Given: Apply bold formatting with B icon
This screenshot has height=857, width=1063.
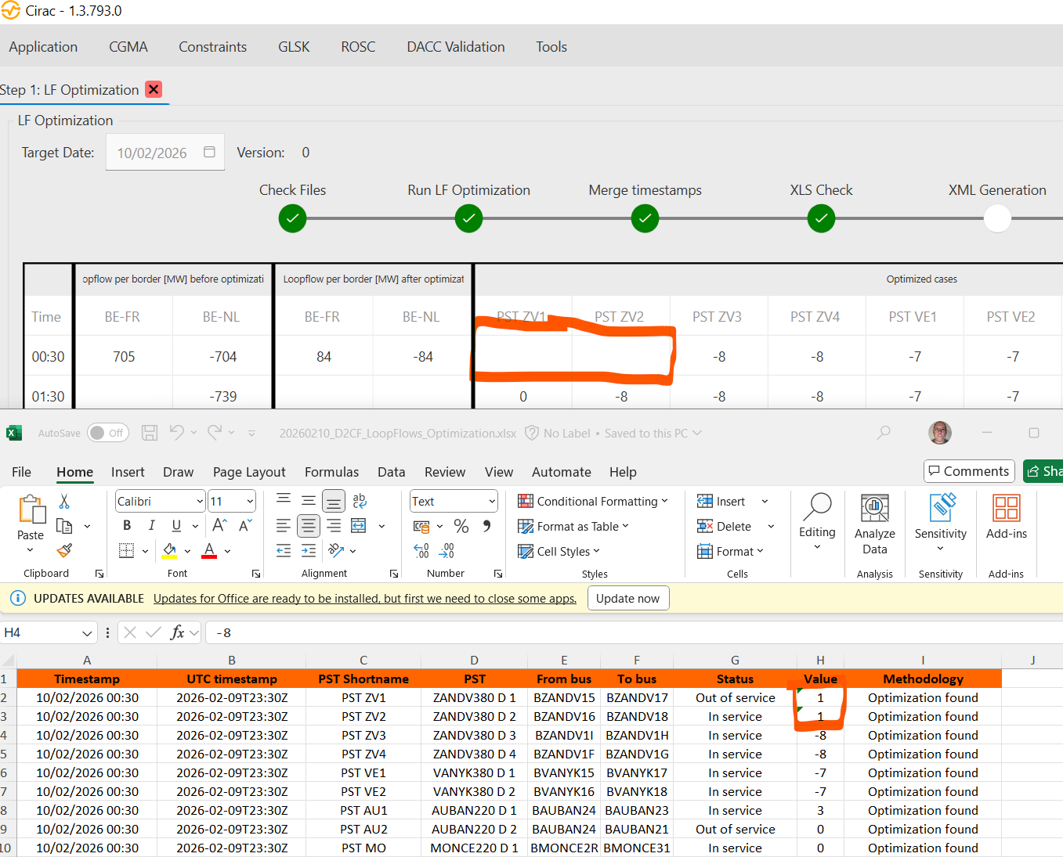Looking at the screenshot, I should point(127,526).
